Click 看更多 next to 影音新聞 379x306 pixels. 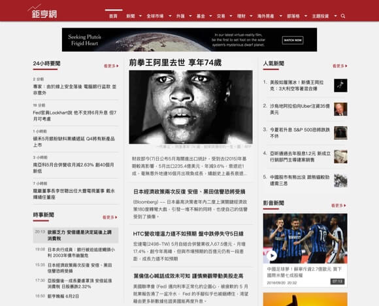coord(338,205)
